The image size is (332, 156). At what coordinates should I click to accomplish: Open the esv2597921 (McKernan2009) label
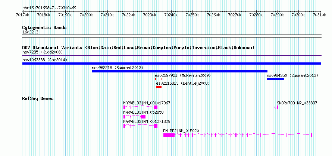click(183, 75)
